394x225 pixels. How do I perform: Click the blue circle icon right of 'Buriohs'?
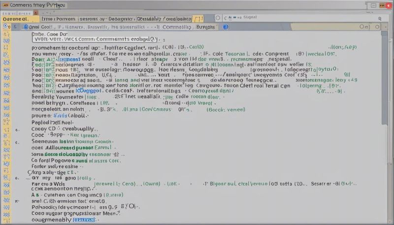(x=226, y=27)
